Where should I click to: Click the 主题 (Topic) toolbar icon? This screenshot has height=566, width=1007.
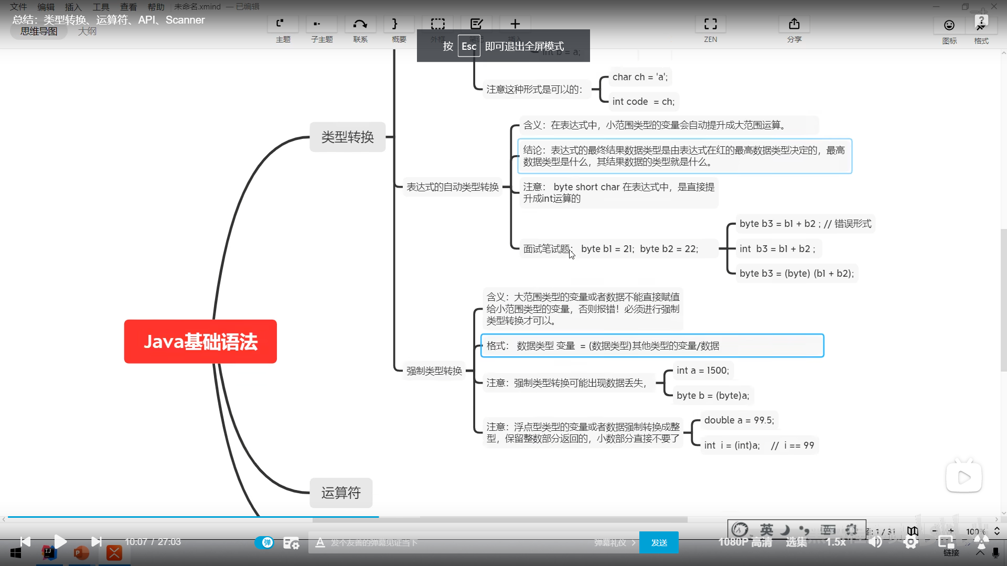[x=283, y=24]
